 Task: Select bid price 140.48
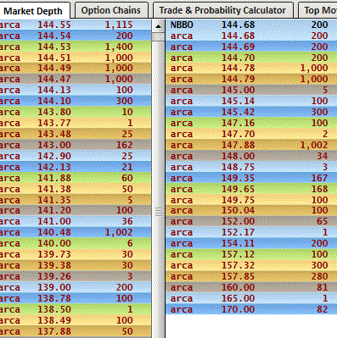[54, 232]
